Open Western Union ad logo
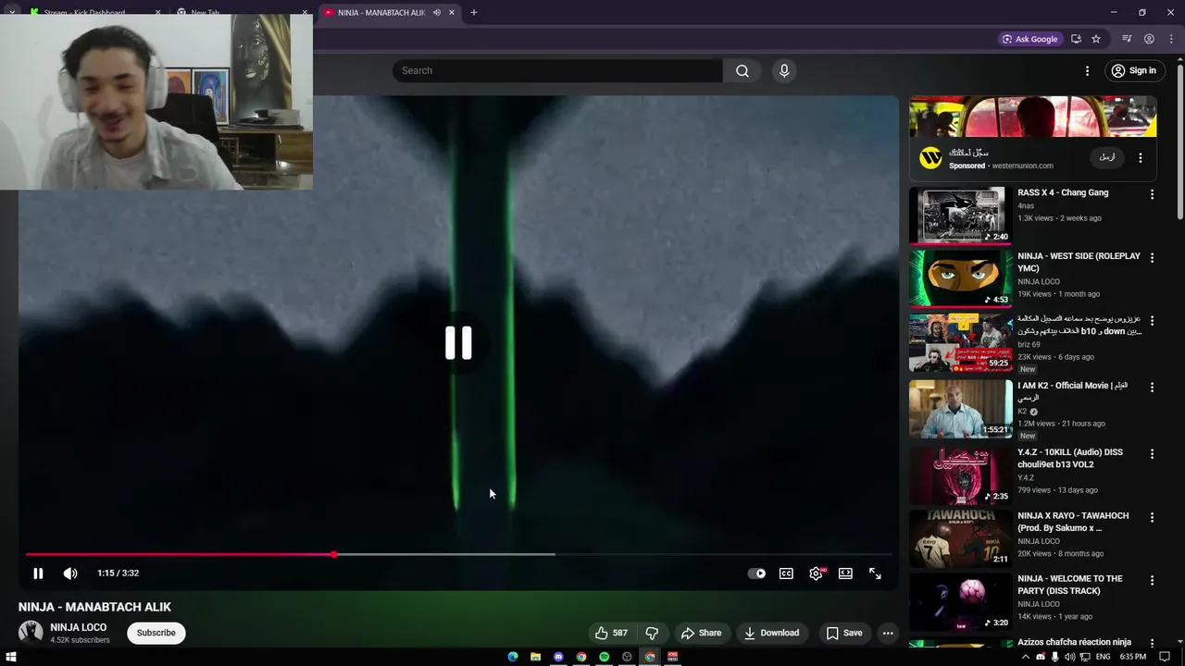 [x=930, y=158]
